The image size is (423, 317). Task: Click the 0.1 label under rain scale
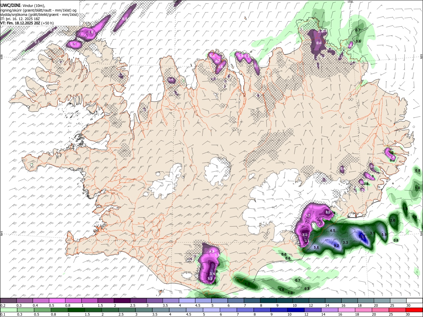point(3,315)
